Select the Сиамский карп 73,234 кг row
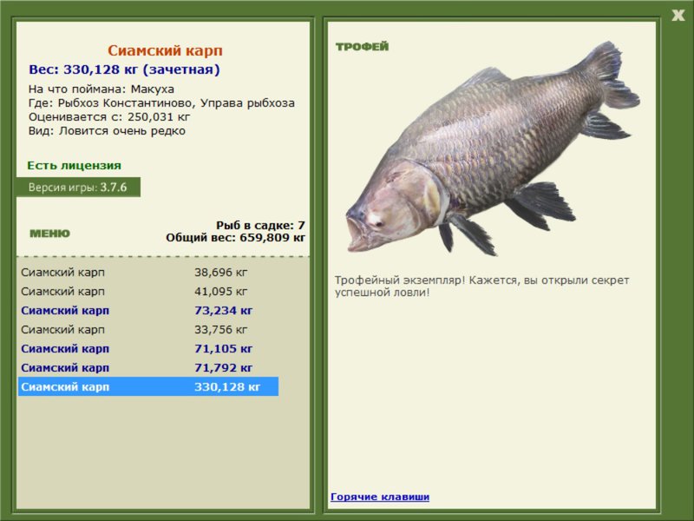This screenshot has height=521, width=694. (148, 311)
